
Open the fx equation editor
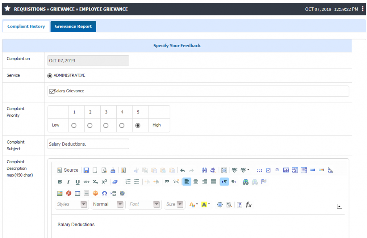click(x=249, y=205)
